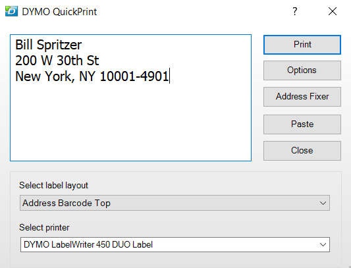Click the zip code 10001-4901 text
The height and width of the screenshot is (268, 351).
click(x=134, y=76)
